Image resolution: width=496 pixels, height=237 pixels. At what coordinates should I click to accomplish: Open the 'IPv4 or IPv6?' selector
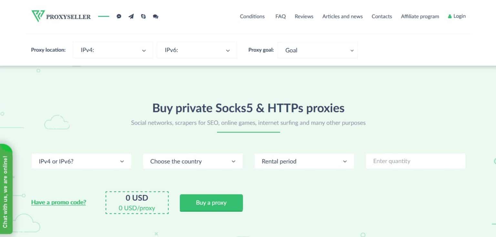coord(81,161)
